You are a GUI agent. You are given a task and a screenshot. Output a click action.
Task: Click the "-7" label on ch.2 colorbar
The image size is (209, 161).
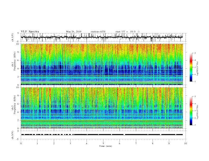195,125
